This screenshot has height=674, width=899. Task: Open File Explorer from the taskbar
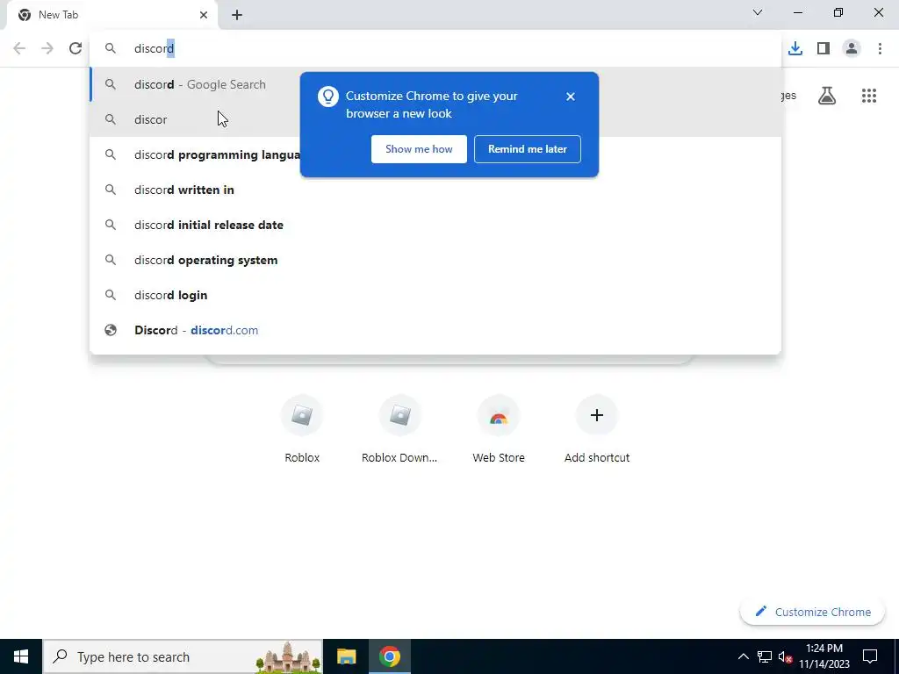[x=346, y=656]
